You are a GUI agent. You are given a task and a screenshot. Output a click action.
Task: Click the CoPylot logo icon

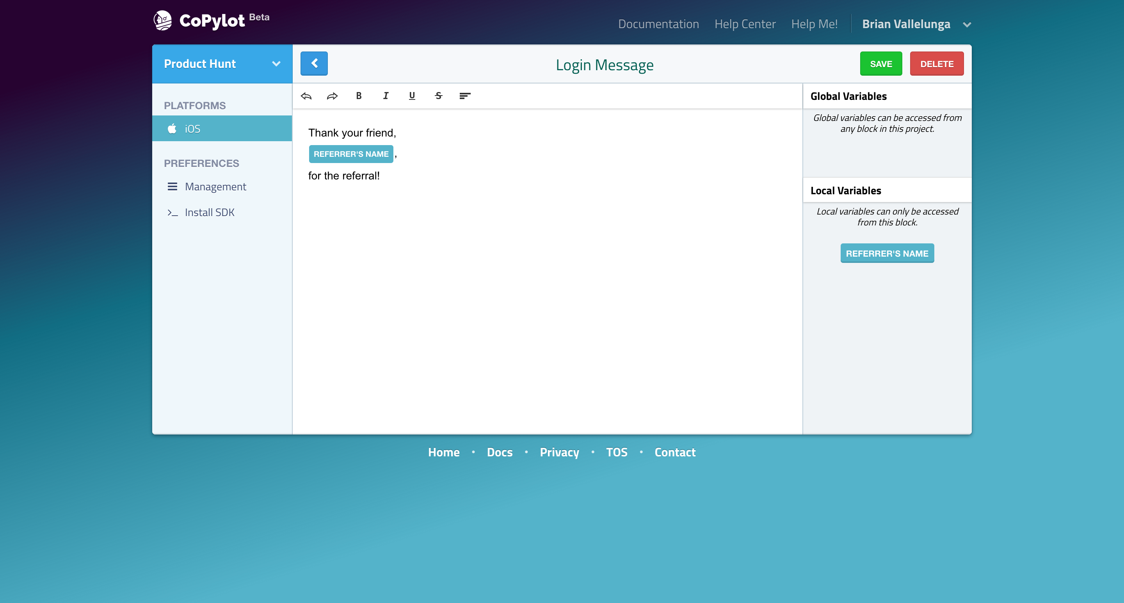[163, 21]
